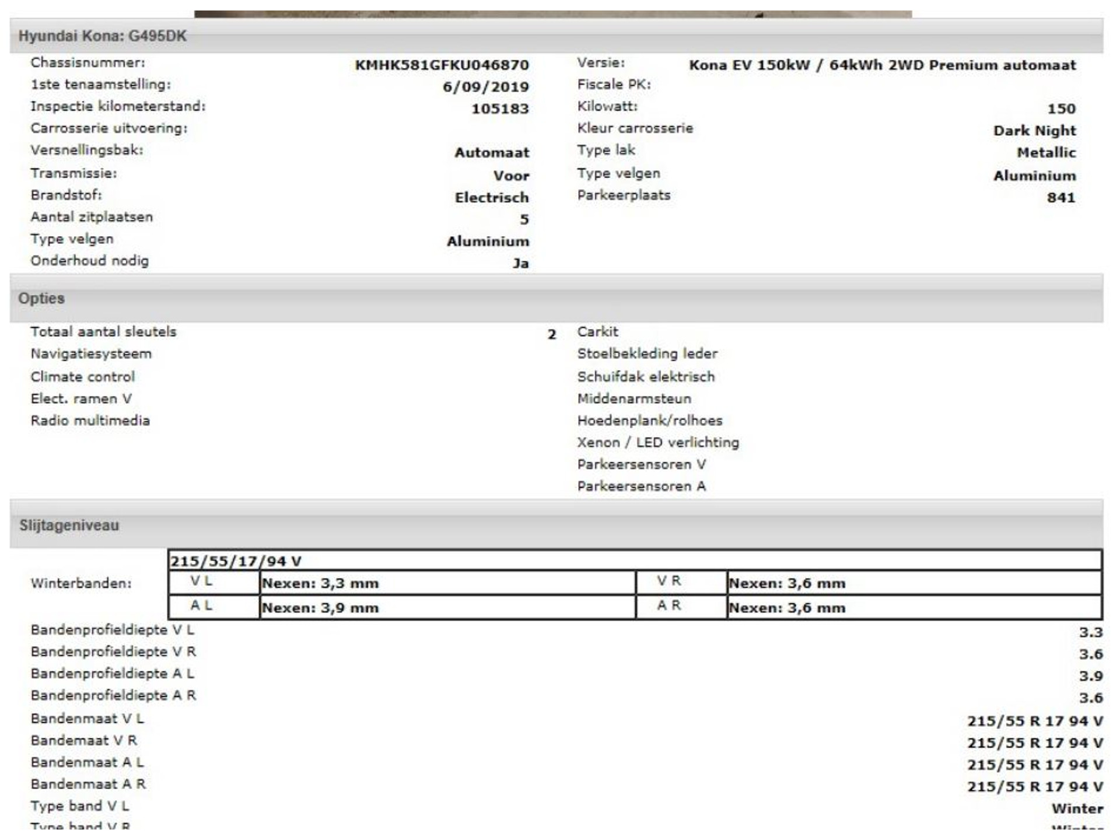The width and height of the screenshot is (1120, 840).
Task: Click the Bandenprofieldiepte A L value 3.9
Action: tap(1090, 676)
